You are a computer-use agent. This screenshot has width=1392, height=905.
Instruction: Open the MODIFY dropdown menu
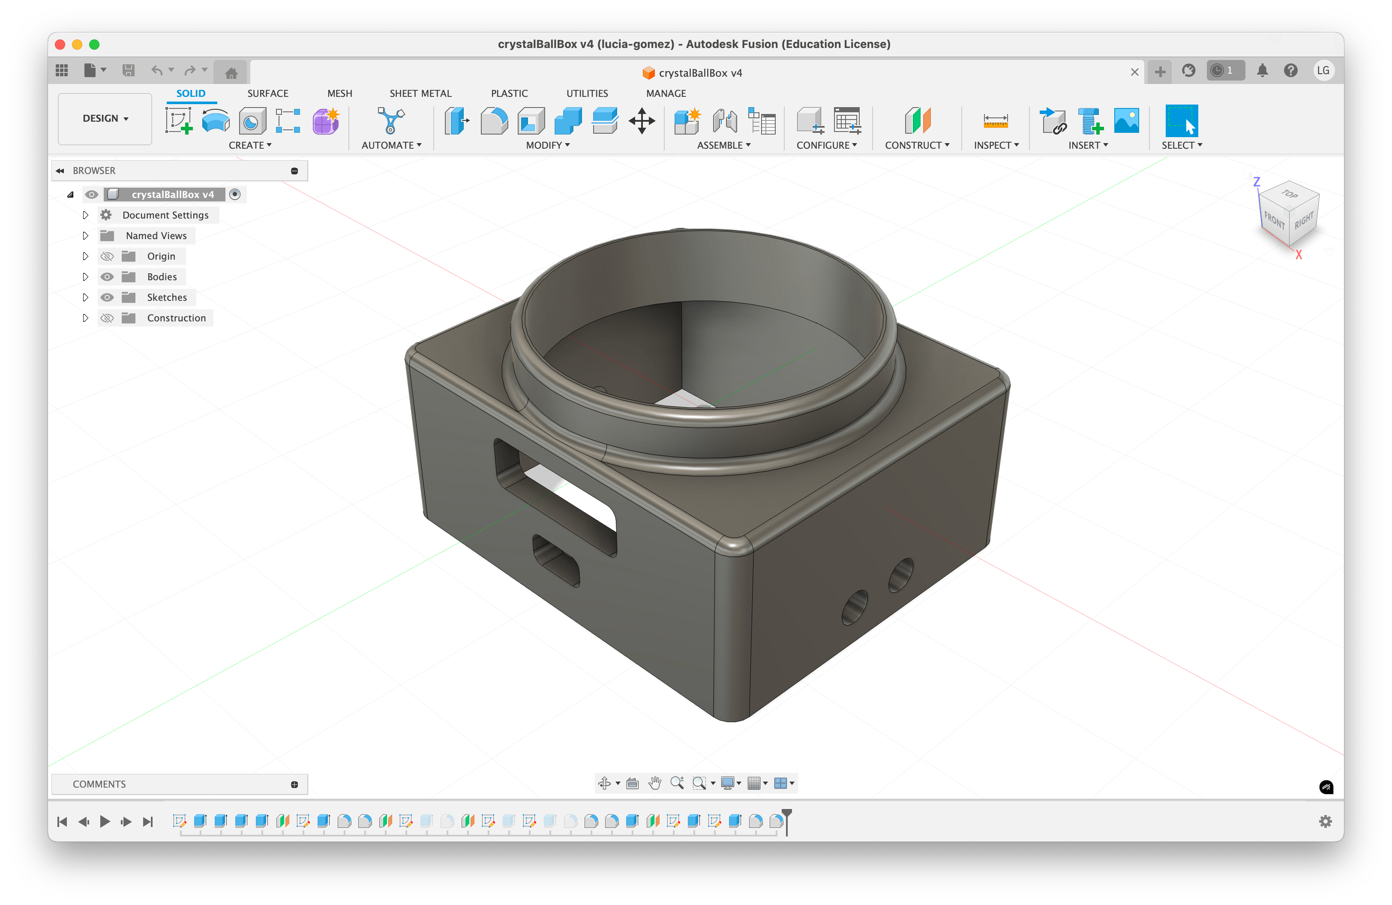[x=547, y=146]
